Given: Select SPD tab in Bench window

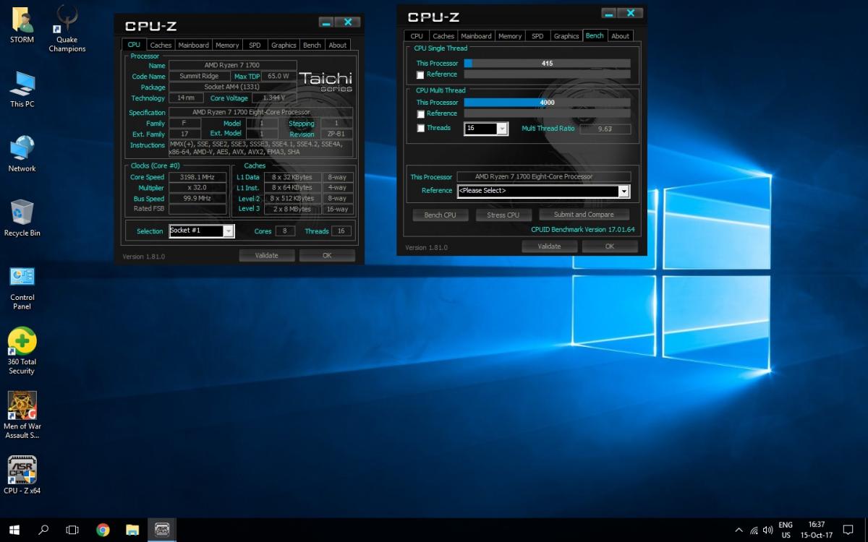Looking at the screenshot, I should pos(537,36).
